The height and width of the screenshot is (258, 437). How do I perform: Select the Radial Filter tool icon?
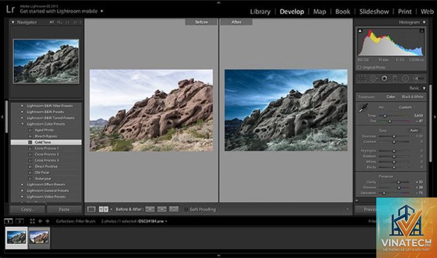[x=405, y=78]
